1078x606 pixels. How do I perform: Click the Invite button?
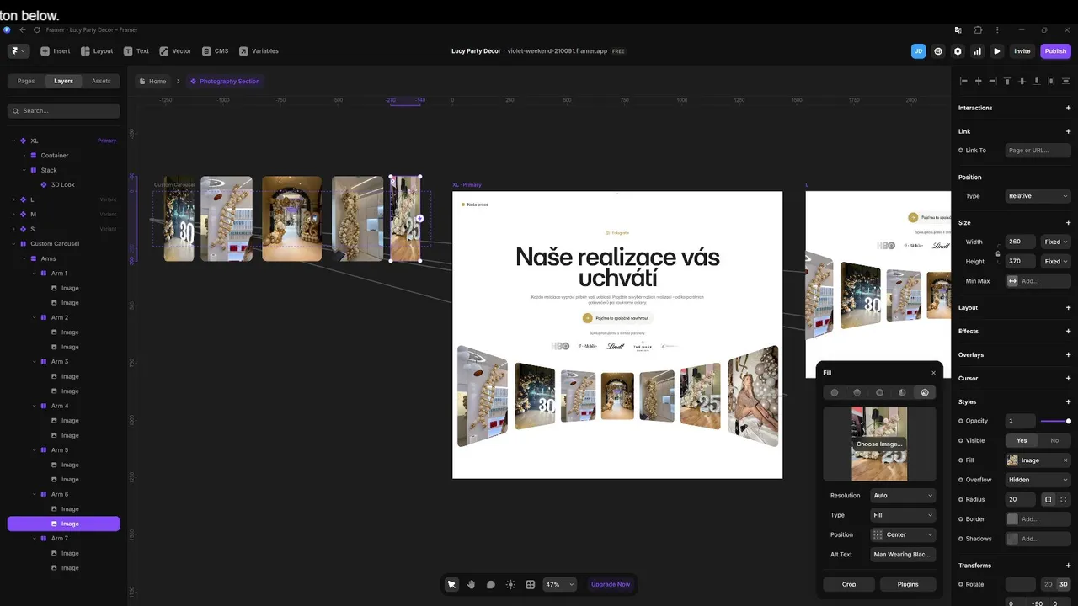(1022, 51)
